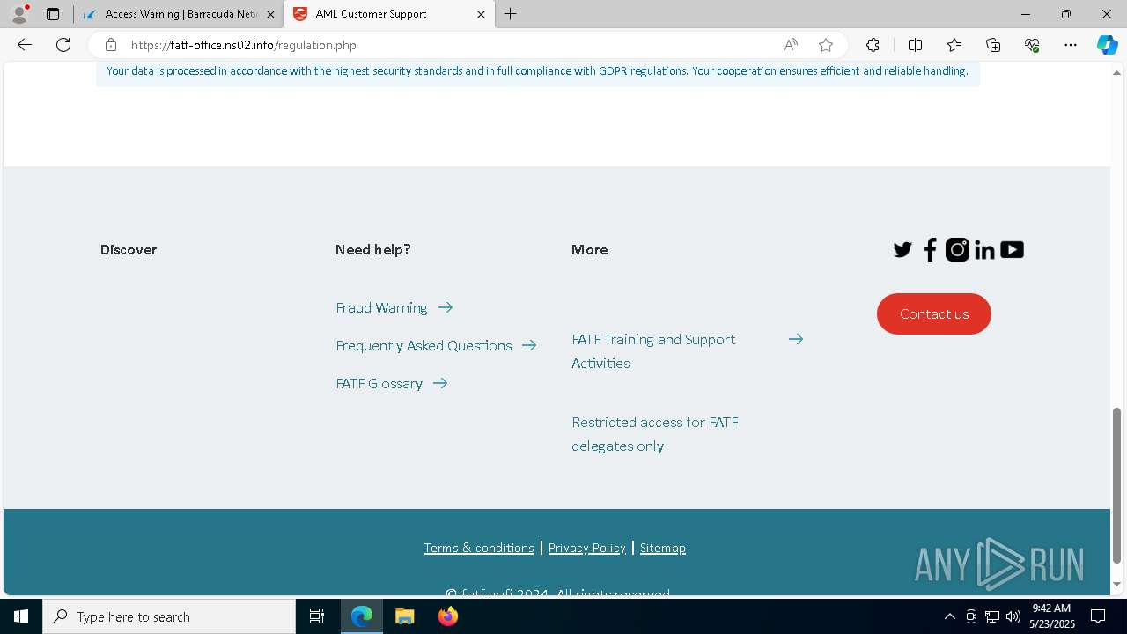
Task: Open the YouTube social icon
Action: coord(1012,250)
